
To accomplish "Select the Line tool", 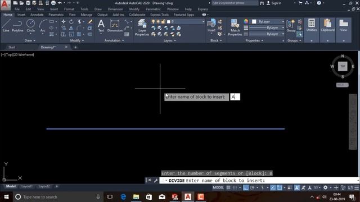I will (6, 25).
